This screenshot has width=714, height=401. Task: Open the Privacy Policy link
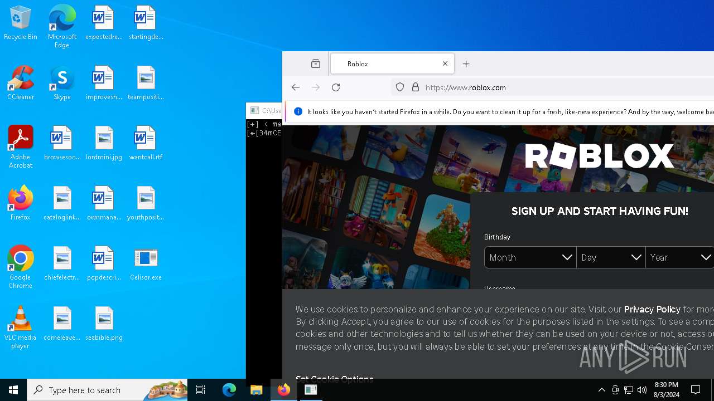click(652, 309)
